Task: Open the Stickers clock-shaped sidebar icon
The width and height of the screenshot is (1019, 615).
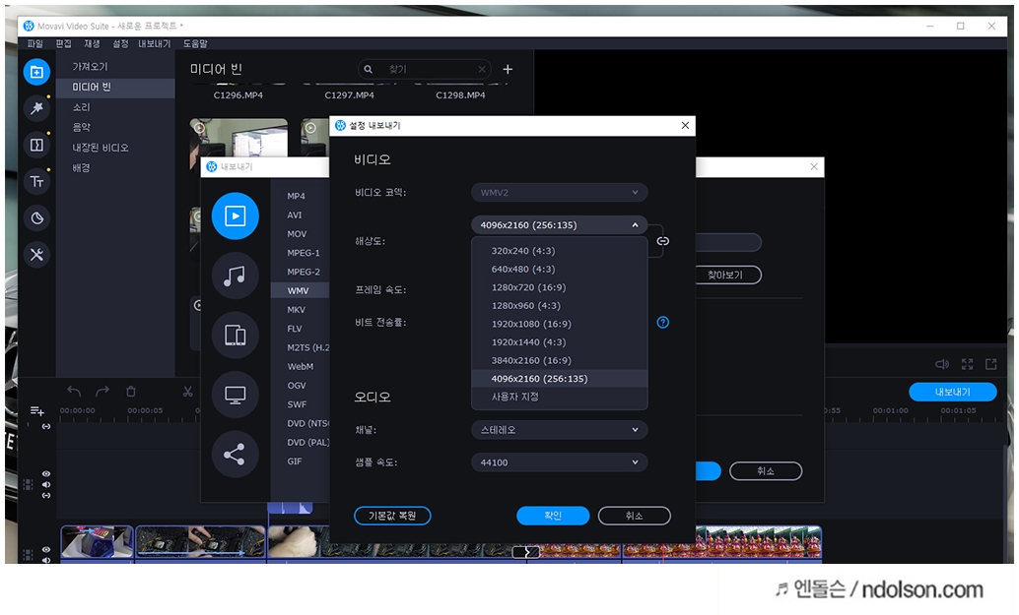Action: (36, 218)
